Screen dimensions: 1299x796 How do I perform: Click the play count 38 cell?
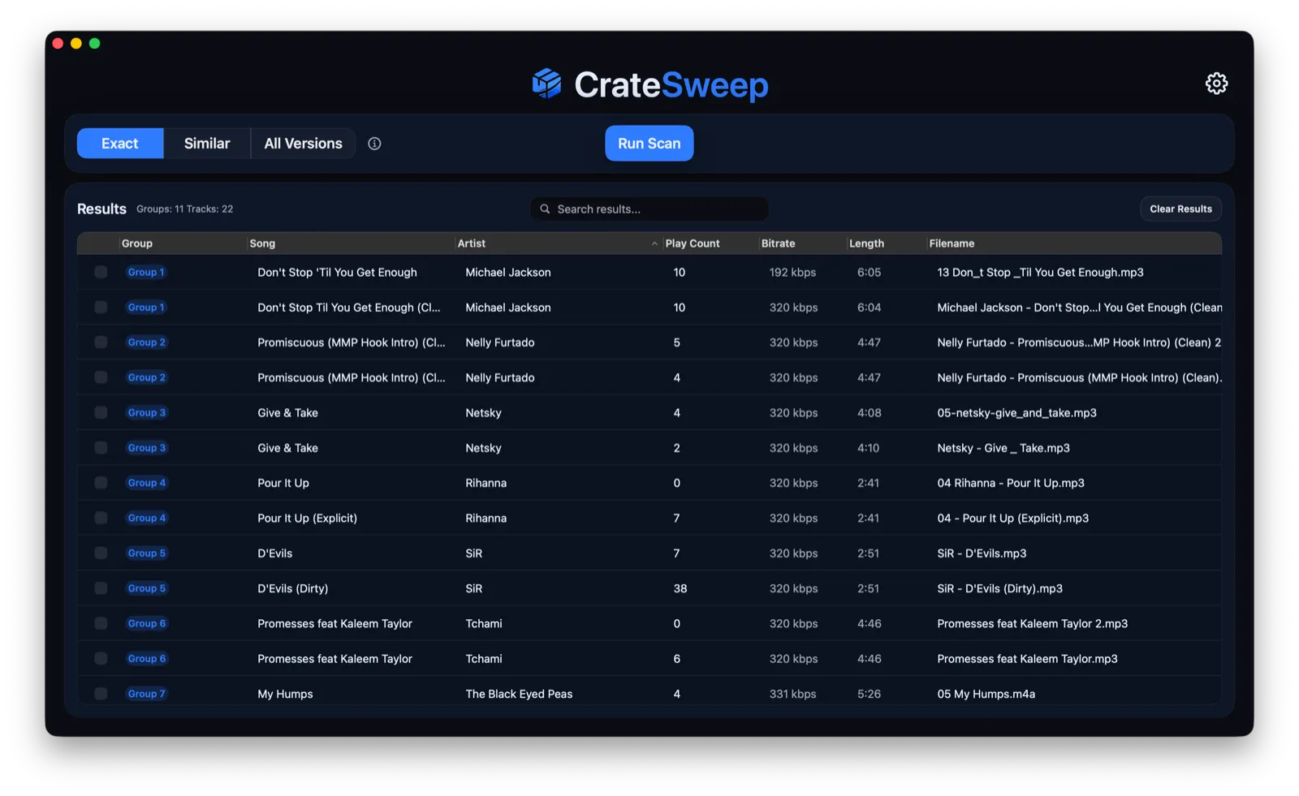680,588
